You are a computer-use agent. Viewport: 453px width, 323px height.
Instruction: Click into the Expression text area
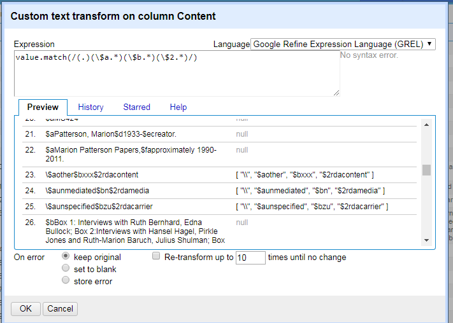click(x=177, y=74)
